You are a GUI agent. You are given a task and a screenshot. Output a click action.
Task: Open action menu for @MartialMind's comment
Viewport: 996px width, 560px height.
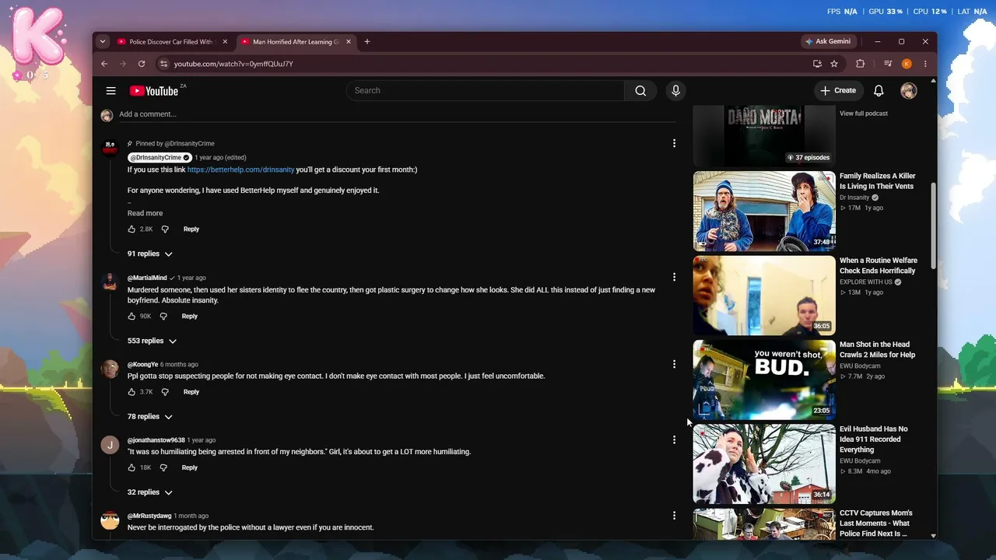tap(674, 278)
